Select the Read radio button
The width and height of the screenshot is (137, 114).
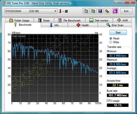111,38
